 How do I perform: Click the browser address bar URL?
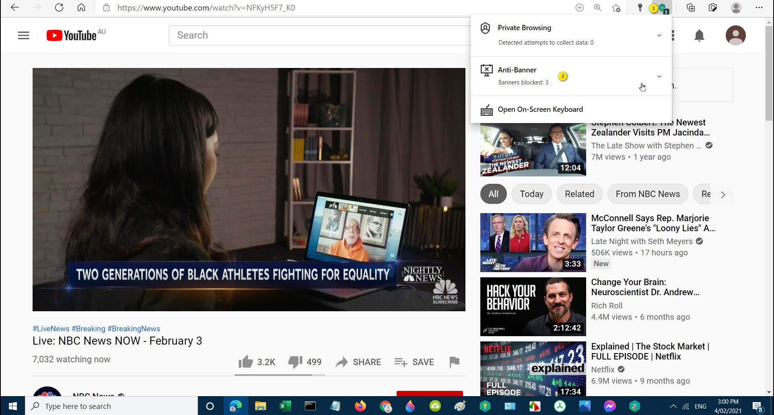tap(206, 8)
